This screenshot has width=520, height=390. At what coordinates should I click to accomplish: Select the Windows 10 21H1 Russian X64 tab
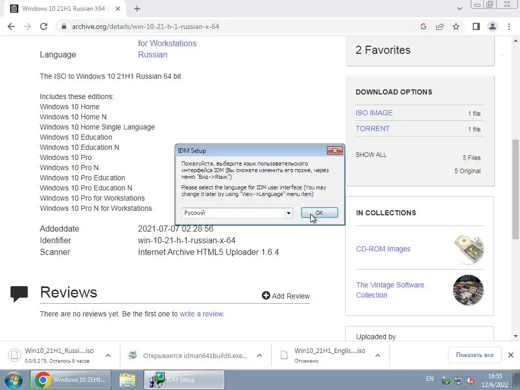pyautogui.click(x=64, y=9)
